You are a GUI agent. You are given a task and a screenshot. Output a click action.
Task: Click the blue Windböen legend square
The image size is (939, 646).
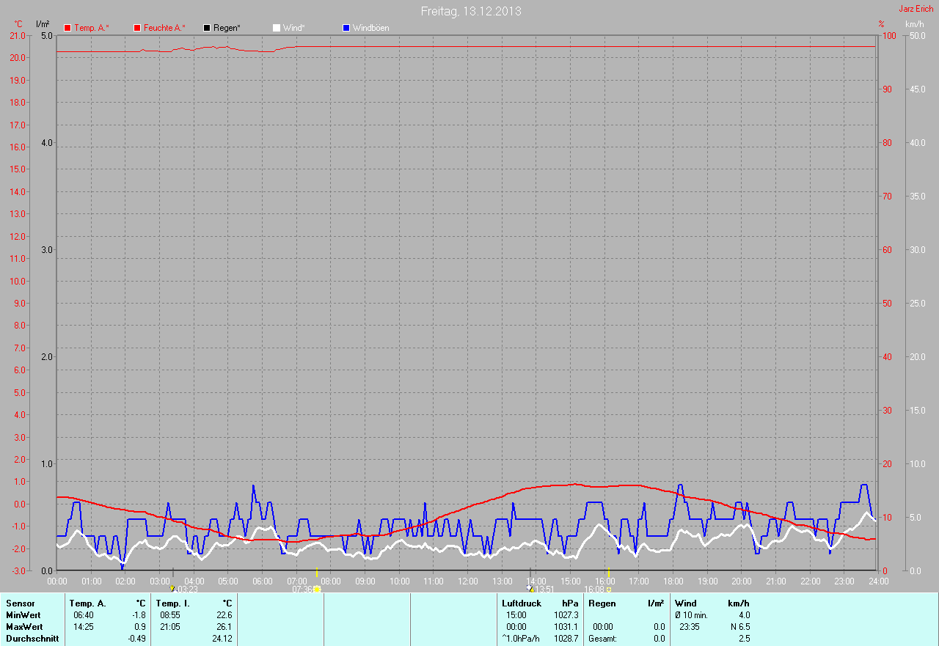click(346, 28)
